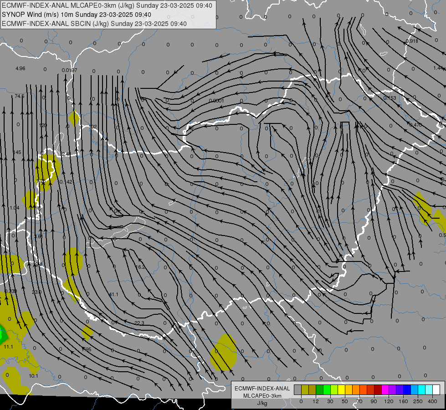The width and height of the screenshot is (446, 410).
Task: Click the legend tick label '250'
Action: (x=418, y=401)
